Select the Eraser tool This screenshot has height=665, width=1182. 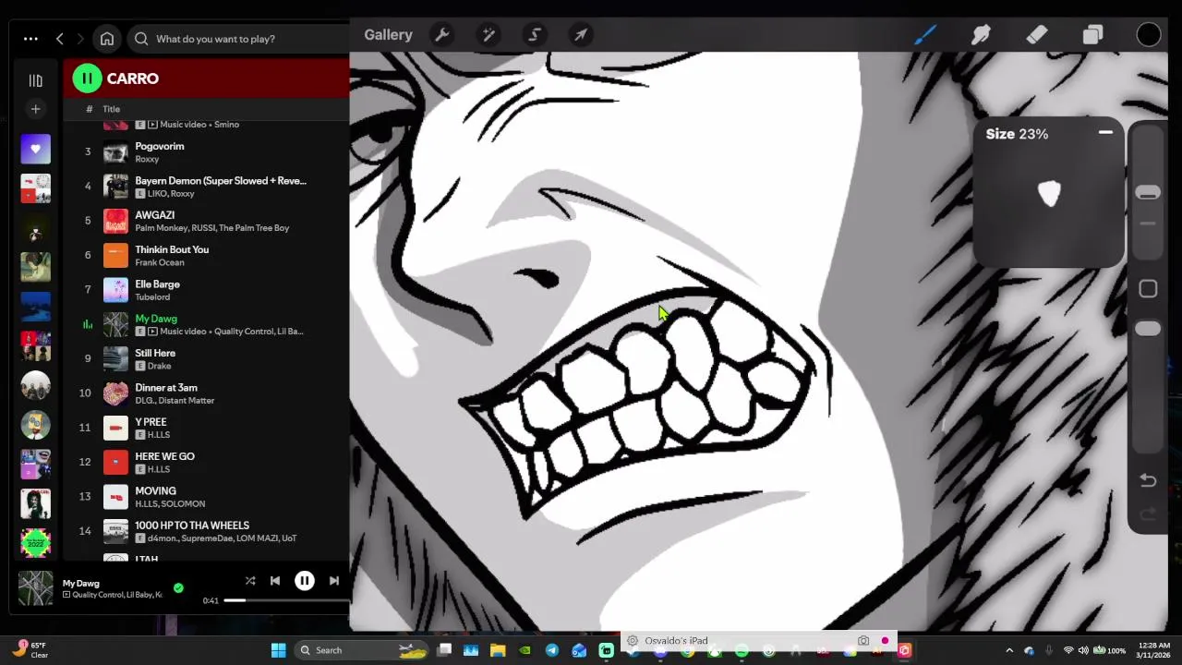coord(1036,35)
